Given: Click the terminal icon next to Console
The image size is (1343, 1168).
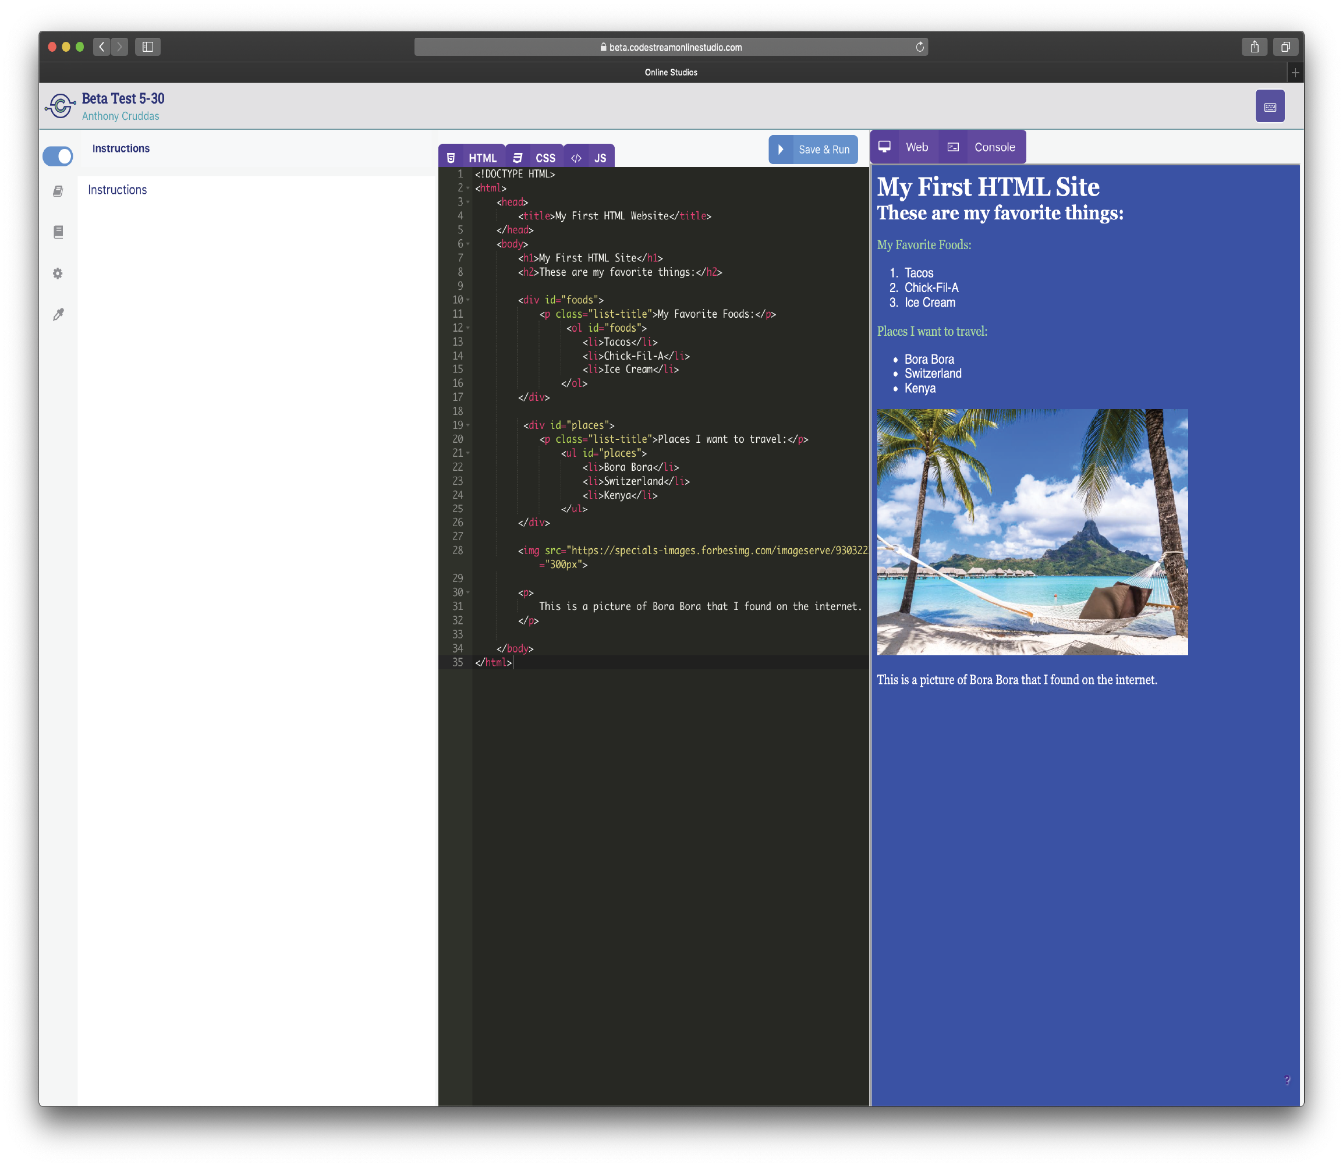Looking at the screenshot, I should tap(953, 147).
